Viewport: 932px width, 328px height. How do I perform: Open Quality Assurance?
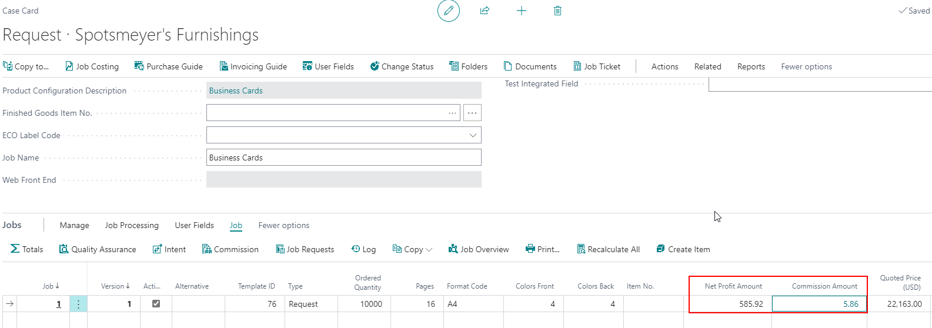tap(98, 249)
